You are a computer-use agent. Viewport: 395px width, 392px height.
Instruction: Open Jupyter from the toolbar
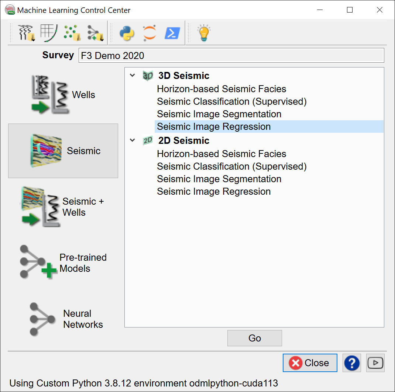[x=150, y=33]
